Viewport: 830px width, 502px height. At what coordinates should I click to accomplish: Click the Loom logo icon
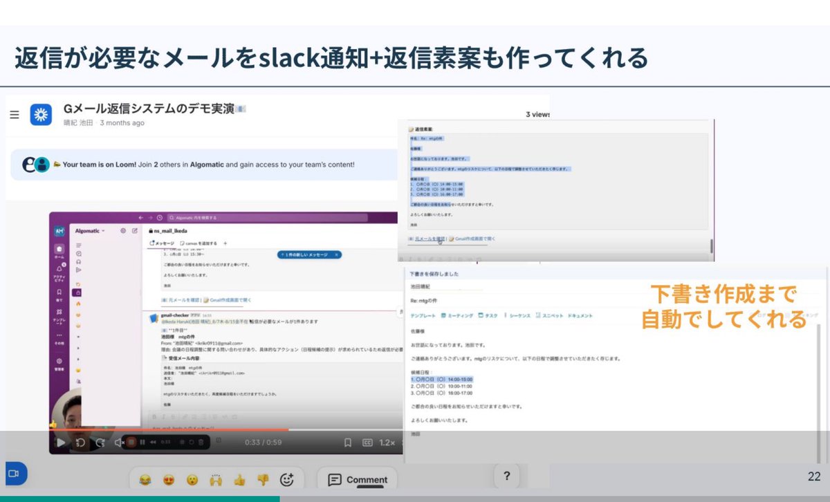[x=41, y=115]
